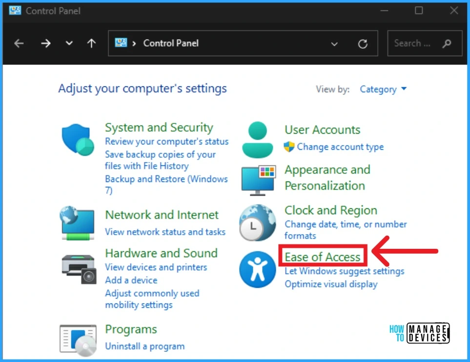This screenshot has width=470, height=362.
Task: Open the Network and Internet heading
Action: click(x=162, y=215)
